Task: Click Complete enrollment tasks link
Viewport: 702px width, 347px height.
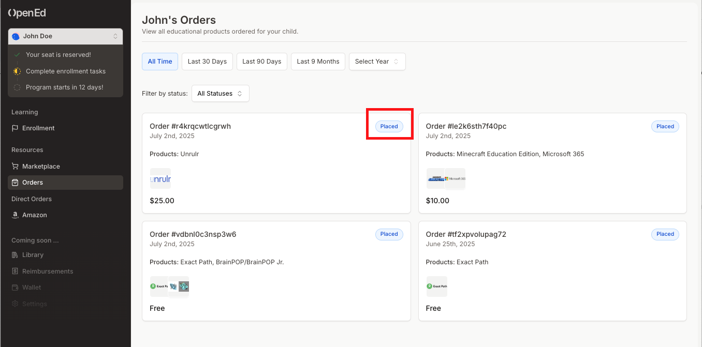Action: click(66, 71)
